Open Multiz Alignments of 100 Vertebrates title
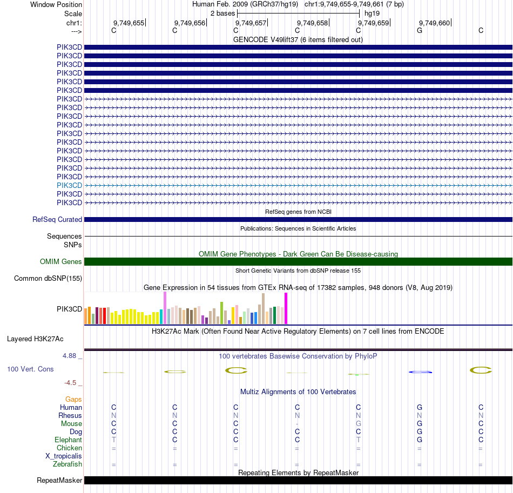513x493 pixels. point(298,391)
